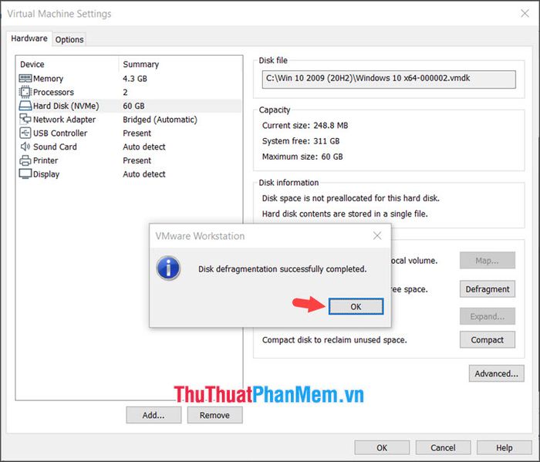The image size is (540, 462).
Task: Open Help for virtual machine settings
Action: (505, 447)
